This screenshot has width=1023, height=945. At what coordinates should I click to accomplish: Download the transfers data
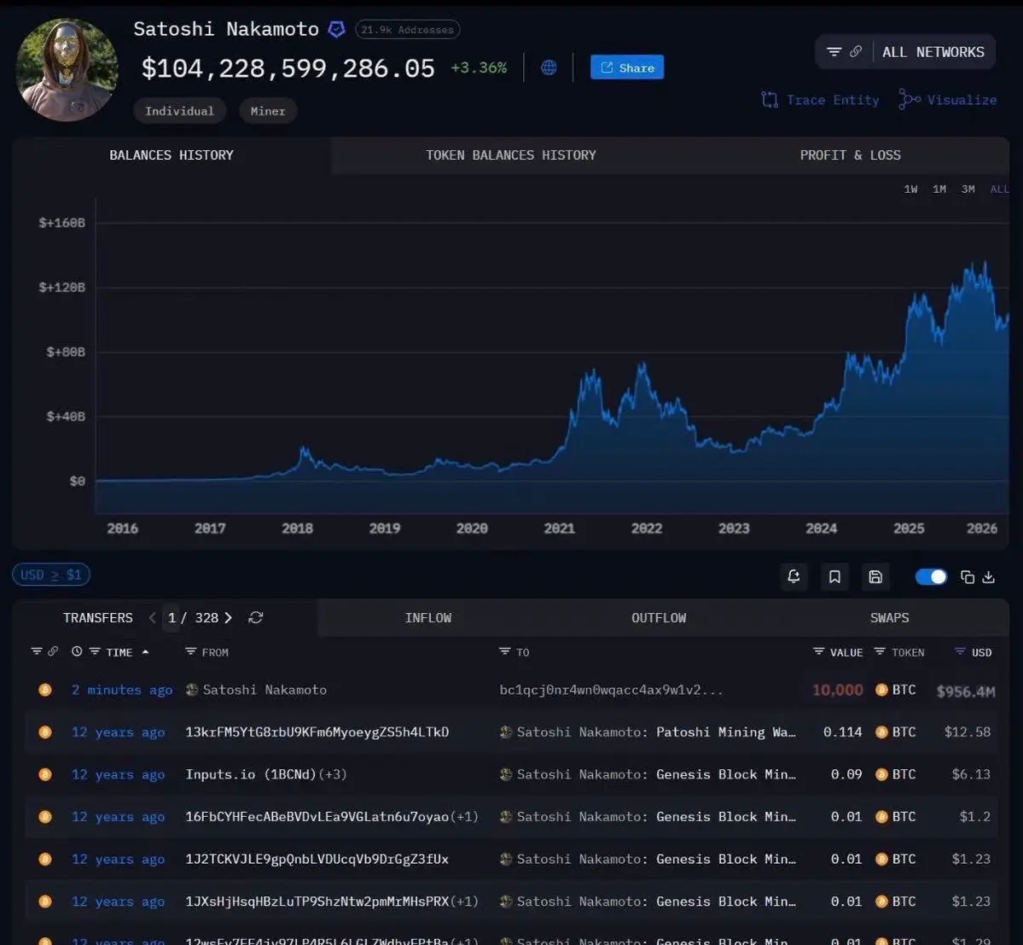coord(989,577)
